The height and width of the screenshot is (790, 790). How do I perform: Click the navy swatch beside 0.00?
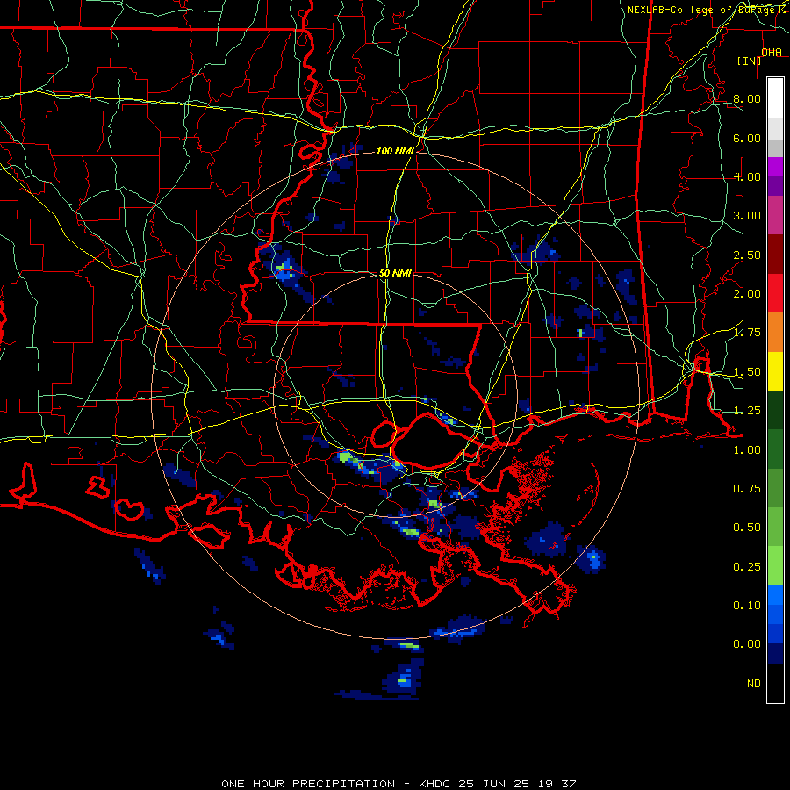tap(775, 654)
